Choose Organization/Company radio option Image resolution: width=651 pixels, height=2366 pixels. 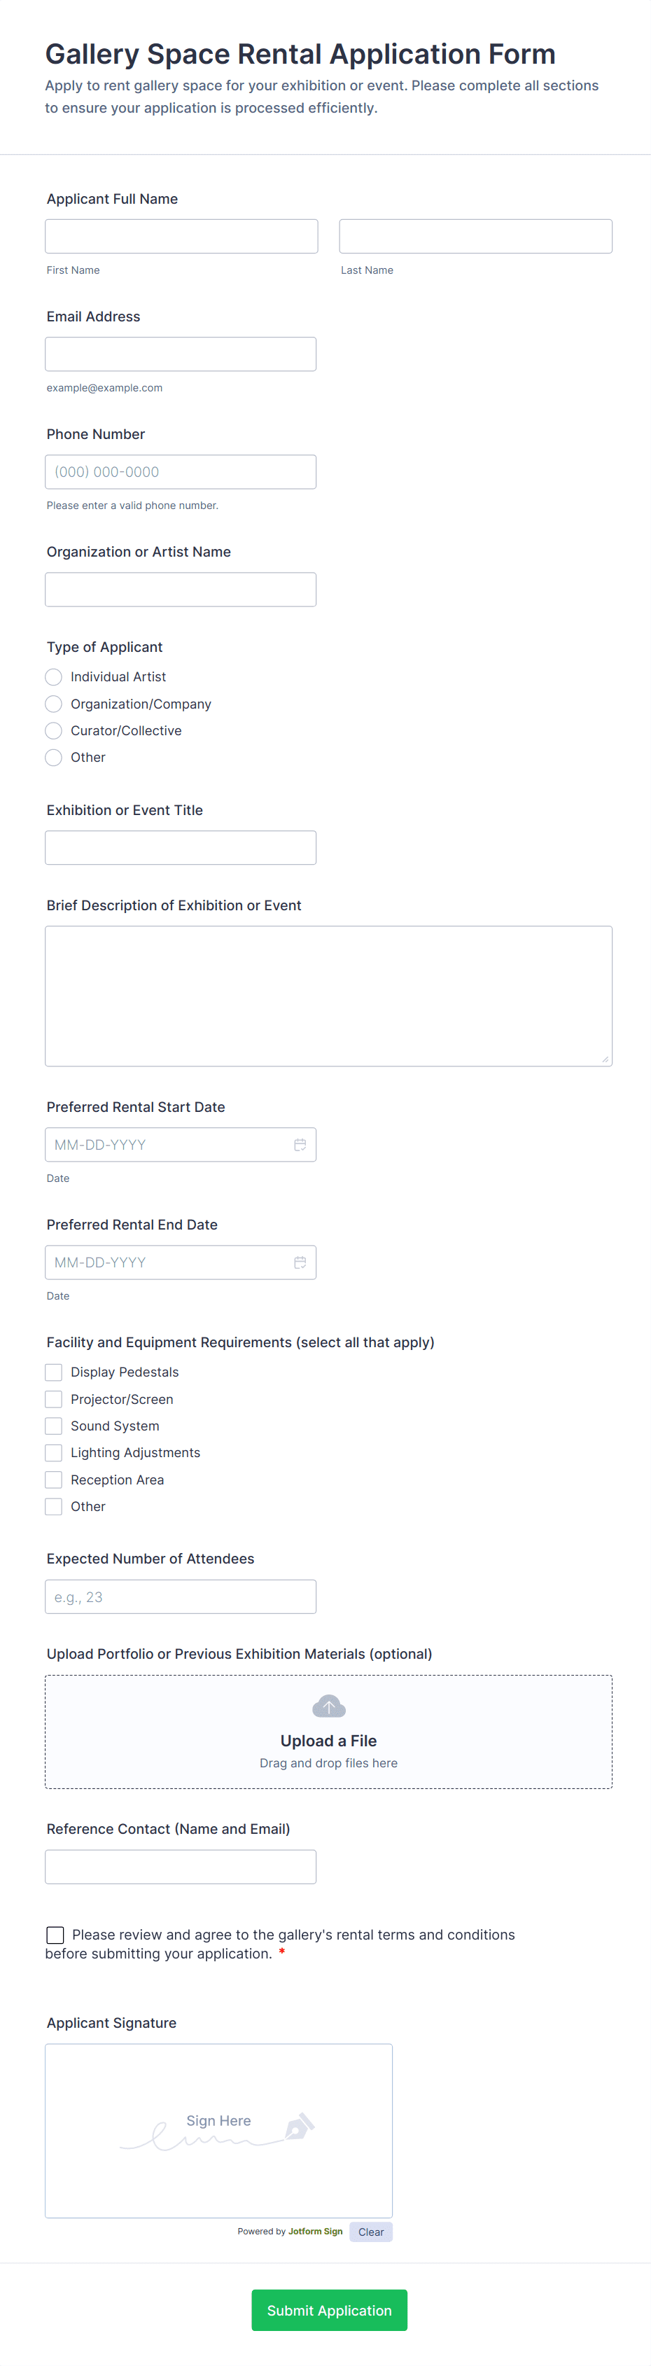coord(54,704)
